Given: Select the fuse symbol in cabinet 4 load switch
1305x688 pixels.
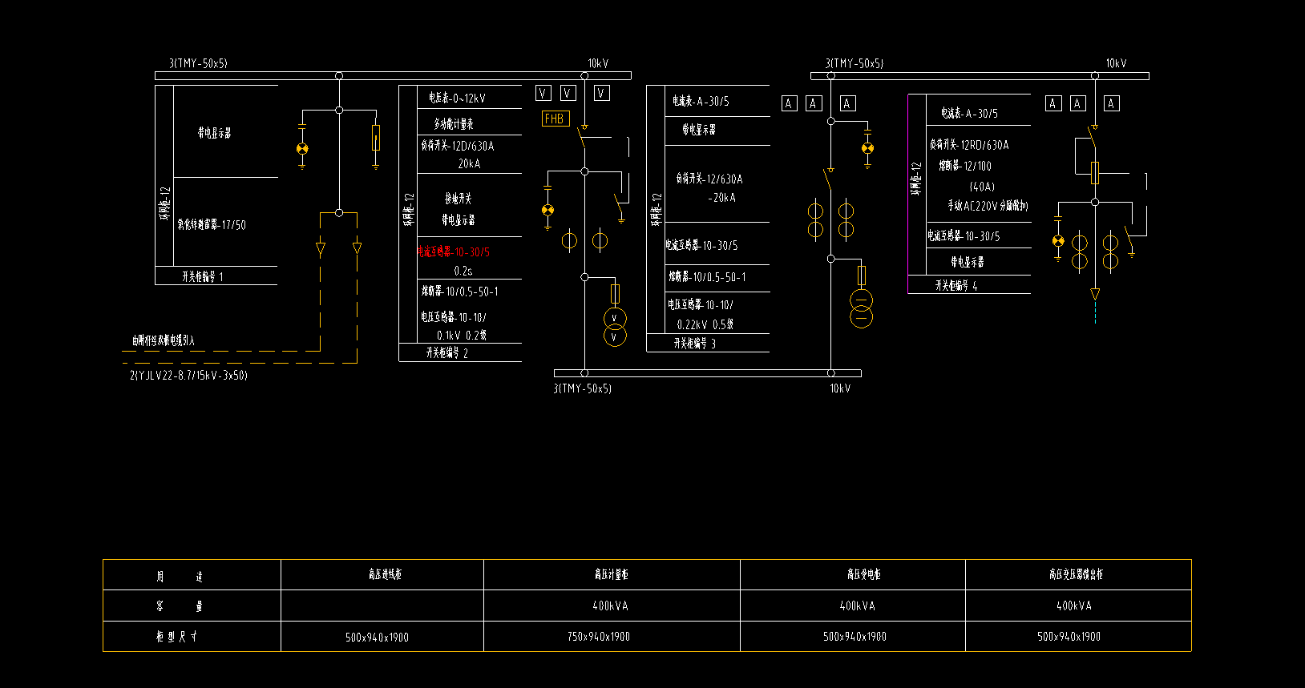Looking at the screenshot, I should (1095, 172).
